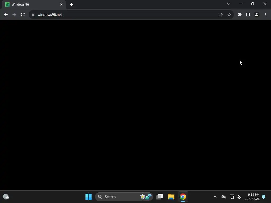Open the Chrome profile avatar menu
271x203 pixels.
click(257, 15)
